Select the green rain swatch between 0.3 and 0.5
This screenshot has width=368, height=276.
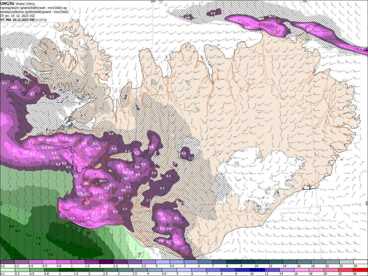tap(22, 270)
